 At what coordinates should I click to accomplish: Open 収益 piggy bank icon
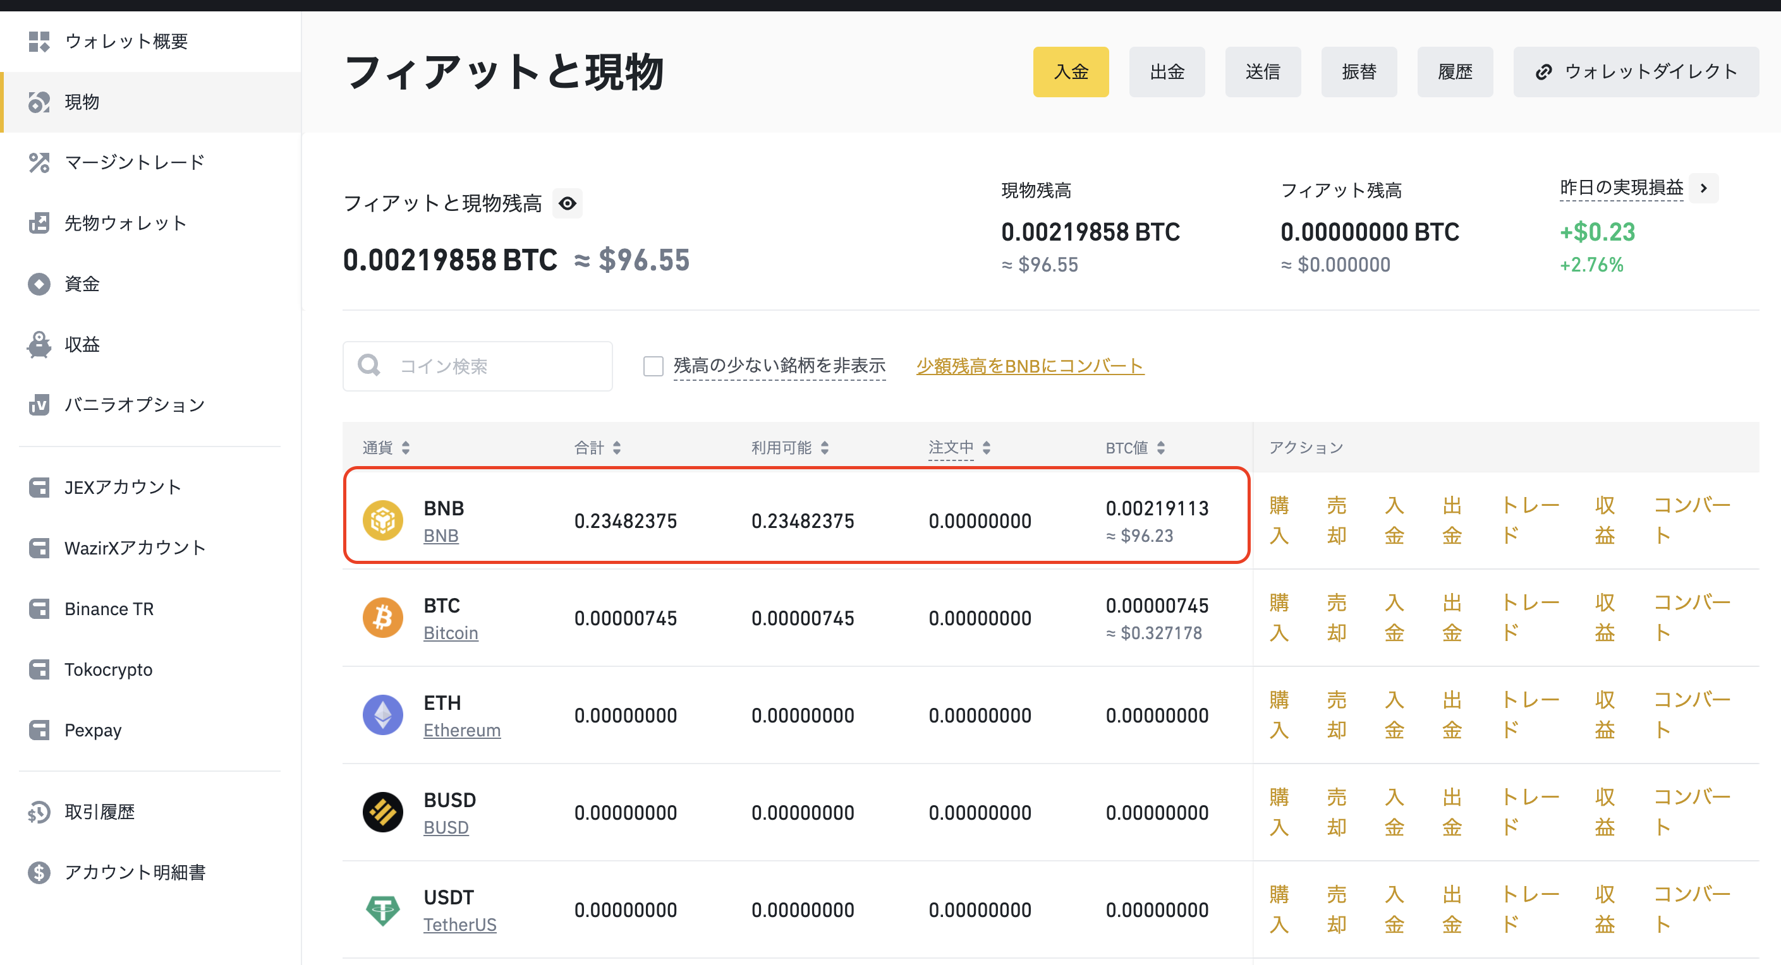pyautogui.click(x=39, y=344)
